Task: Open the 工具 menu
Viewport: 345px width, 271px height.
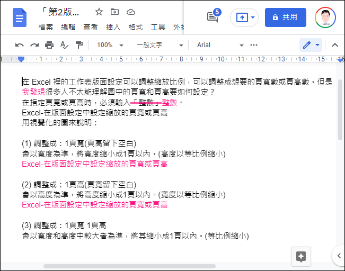Action: (x=158, y=27)
